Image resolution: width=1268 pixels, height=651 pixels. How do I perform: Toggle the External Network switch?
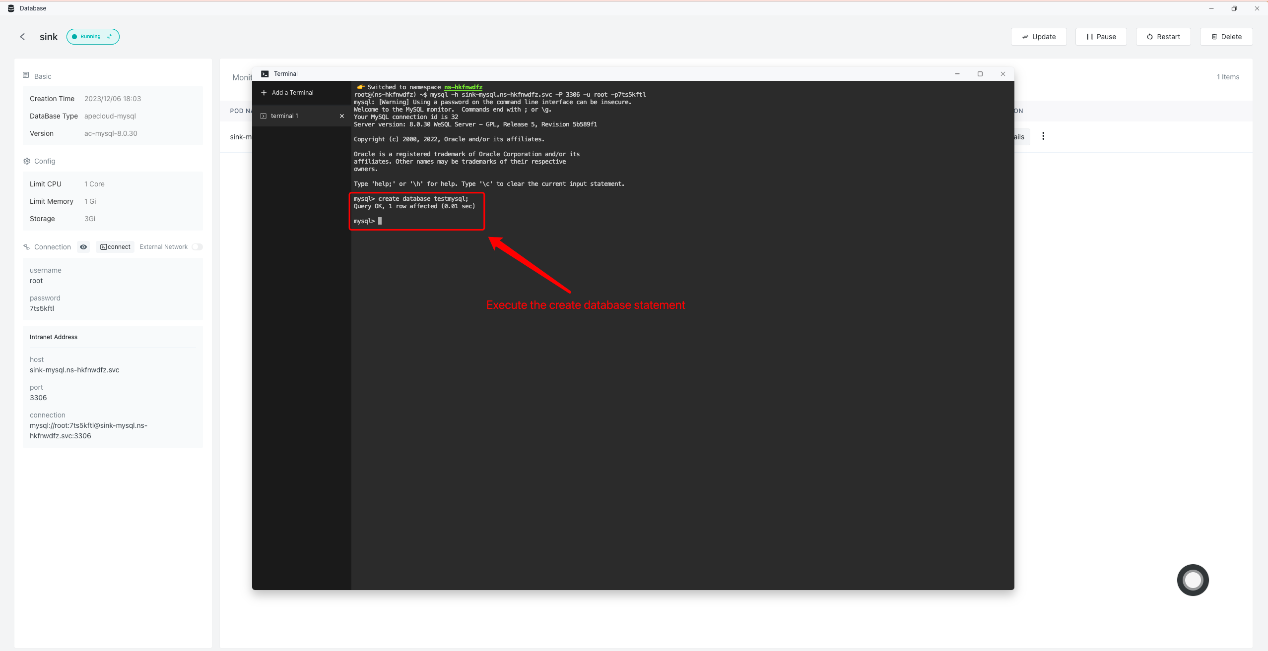click(197, 247)
